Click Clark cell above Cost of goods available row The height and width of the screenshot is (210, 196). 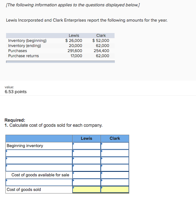115,168
